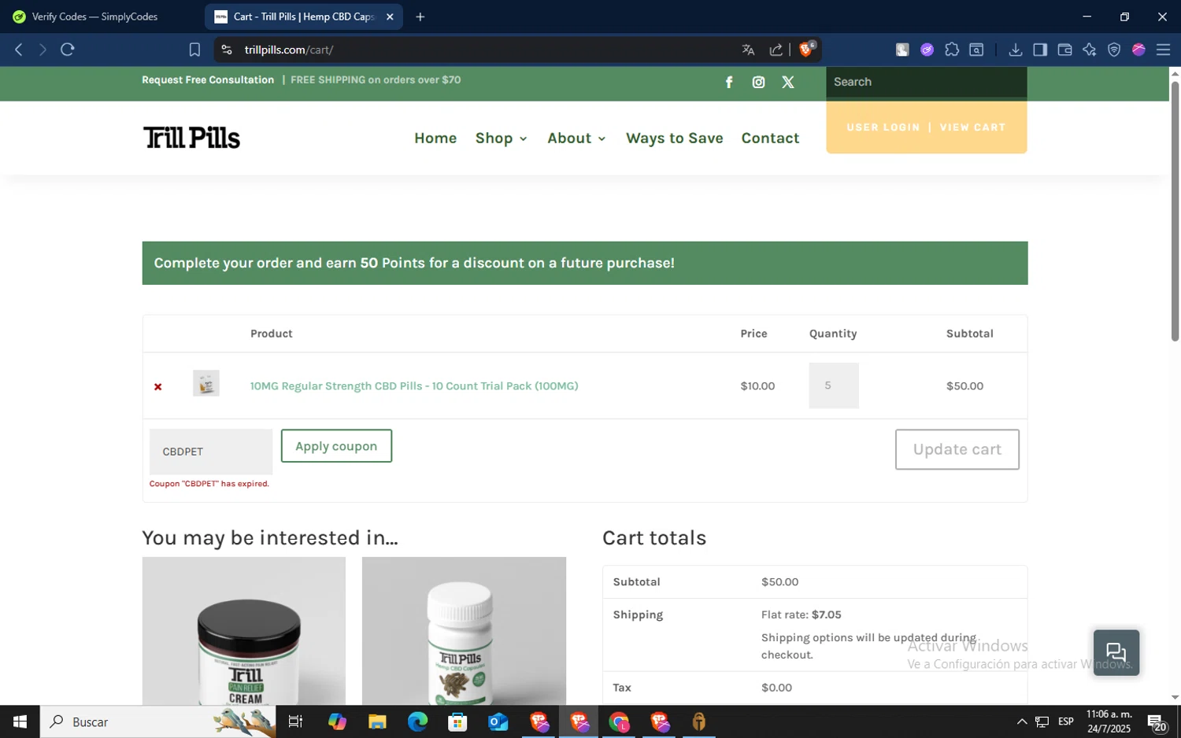
Task: Click the Apply coupon button
Action: pyautogui.click(x=336, y=446)
